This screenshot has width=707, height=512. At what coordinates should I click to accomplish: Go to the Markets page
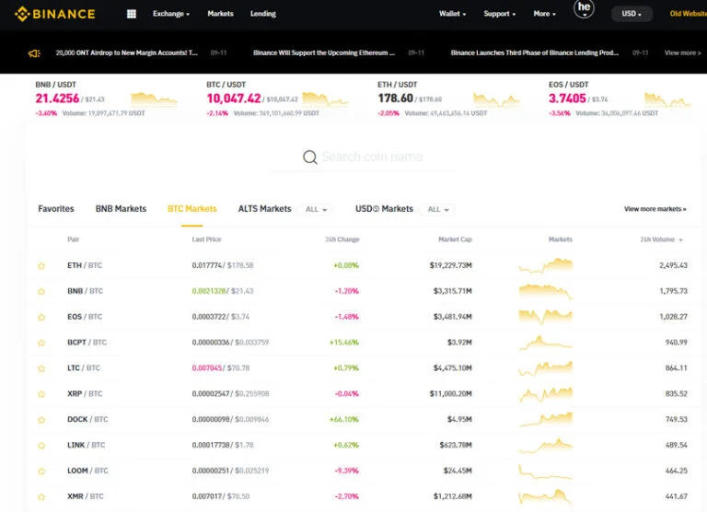(x=221, y=14)
